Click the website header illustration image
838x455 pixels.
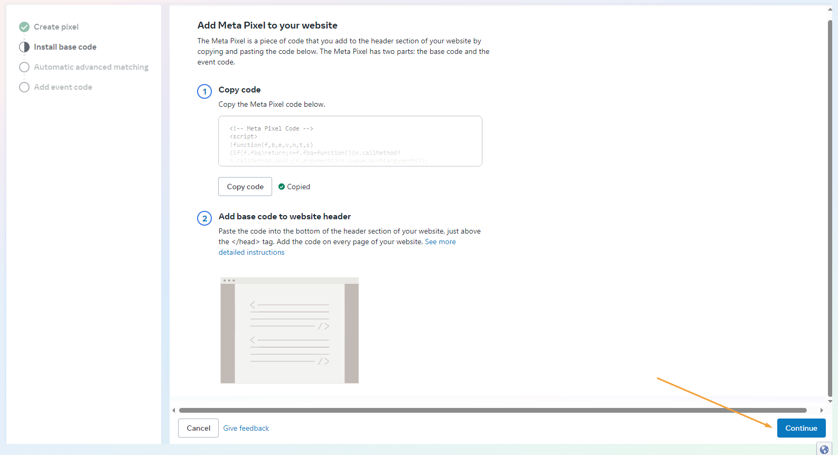click(x=290, y=330)
